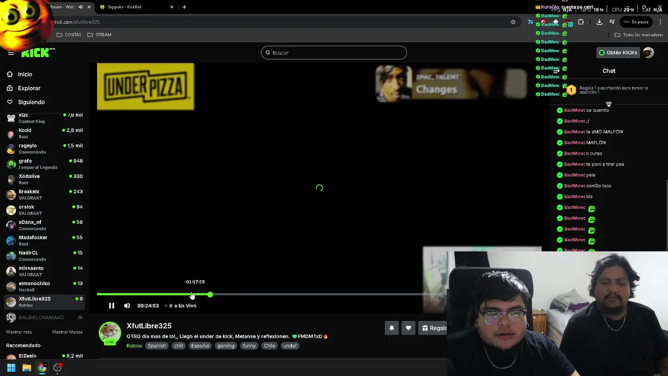Open elmonochiko channel in sidebar
668x376 pixels.
(44, 286)
